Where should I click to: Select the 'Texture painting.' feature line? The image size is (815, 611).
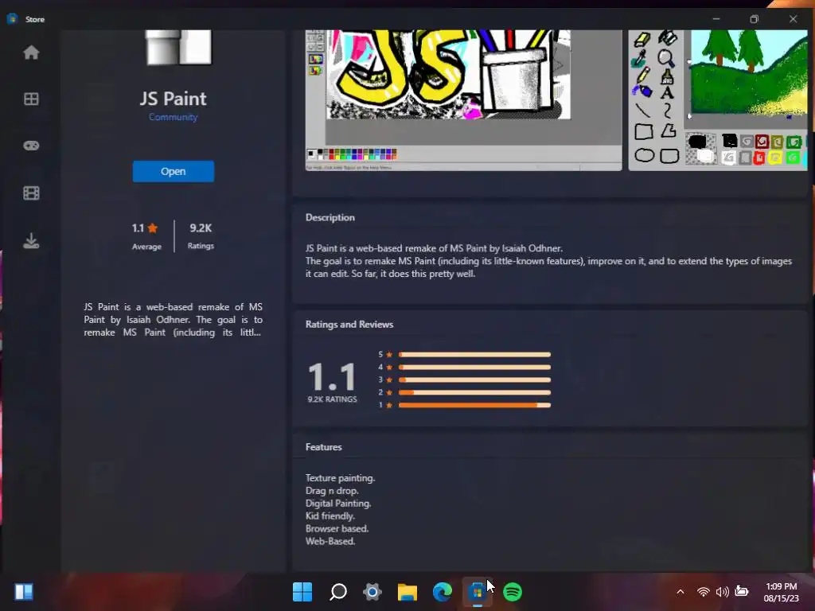click(340, 478)
